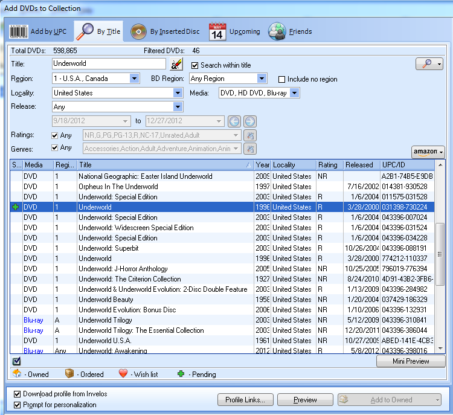The image size is (453, 415).
Task: Enable Include no region checkbox
Action: pos(281,79)
